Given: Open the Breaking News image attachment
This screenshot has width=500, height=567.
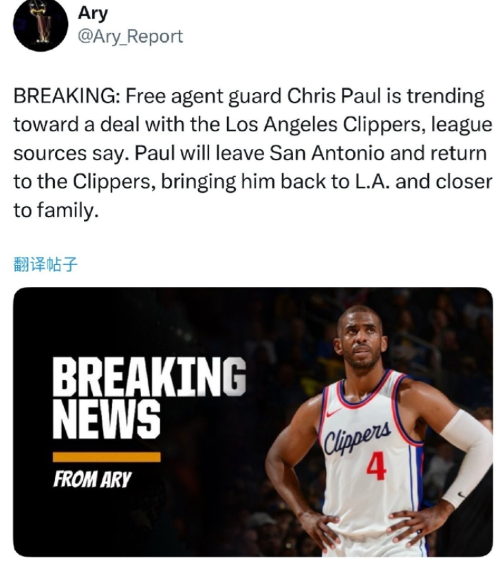Looking at the screenshot, I should coord(253,422).
